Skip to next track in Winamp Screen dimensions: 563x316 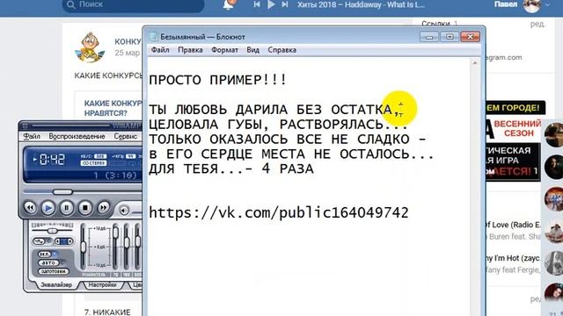click(104, 207)
